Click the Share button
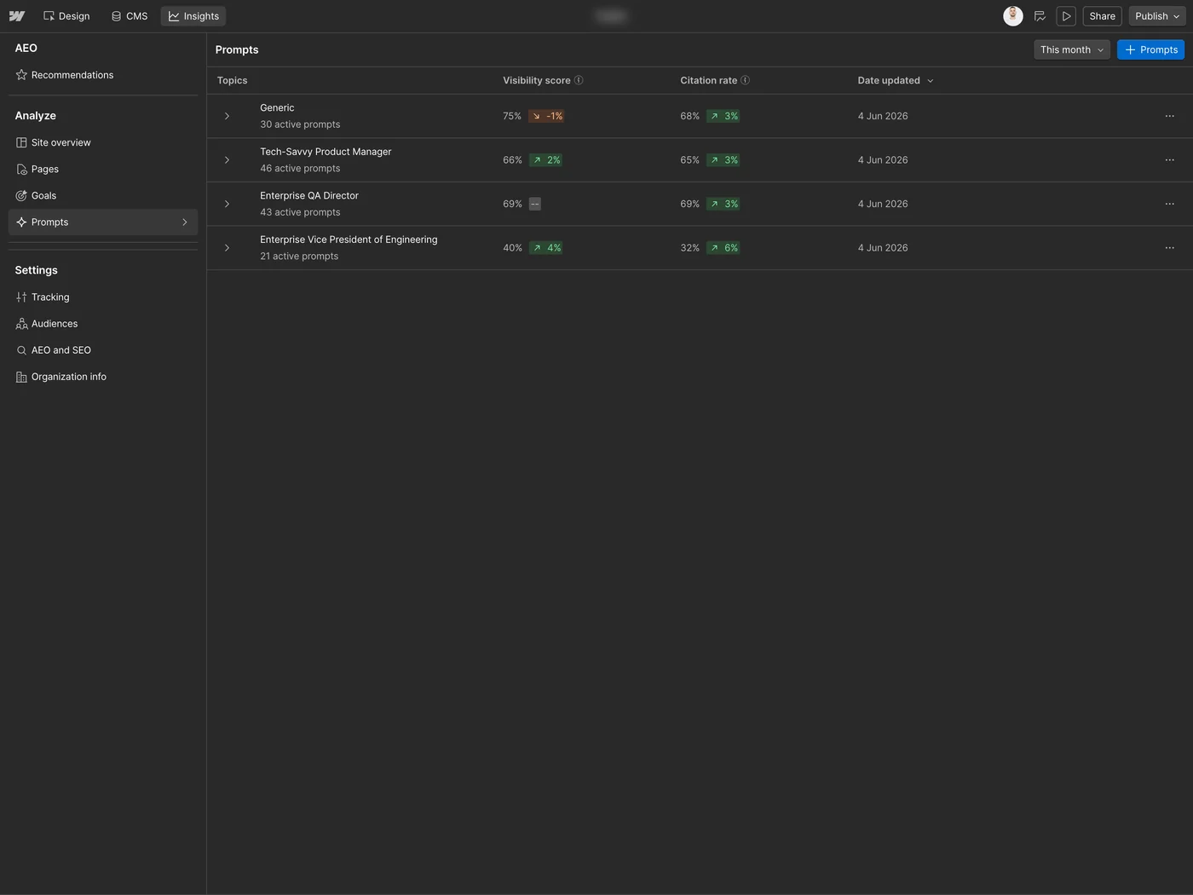Viewport: 1193px width, 895px height. click(x=1102, y=16)
